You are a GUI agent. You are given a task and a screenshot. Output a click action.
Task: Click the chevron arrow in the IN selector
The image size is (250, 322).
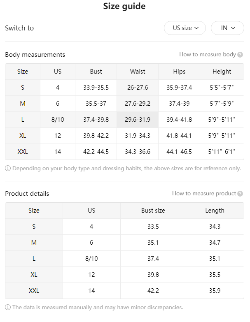pos(233,28)
